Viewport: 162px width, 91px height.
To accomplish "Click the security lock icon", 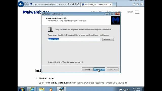I will 73,4.
